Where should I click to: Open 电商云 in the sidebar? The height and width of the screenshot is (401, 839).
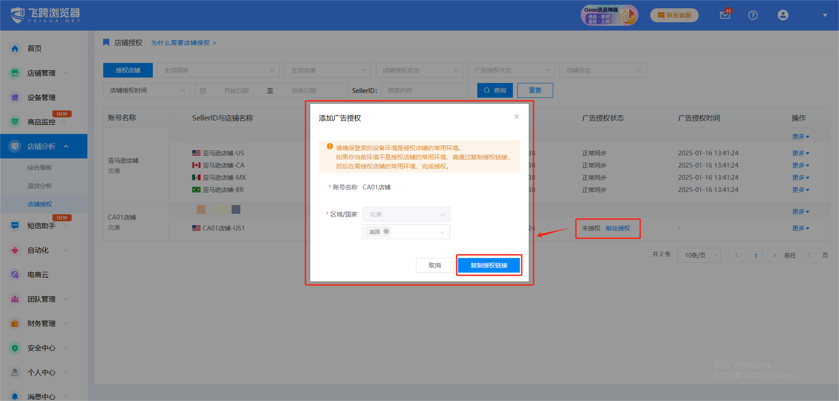coord(38,274)
